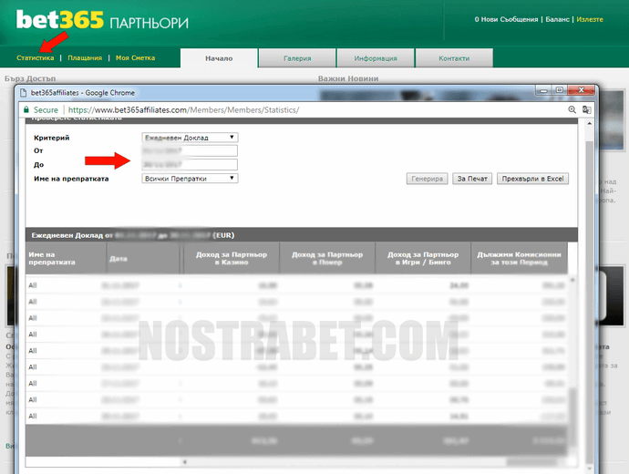Click the За Печат button
The height and width of the screenshot is (474, 629).
click(472, 179)
